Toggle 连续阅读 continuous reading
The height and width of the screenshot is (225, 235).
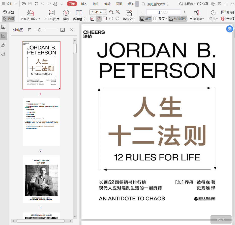pos(178,19)
